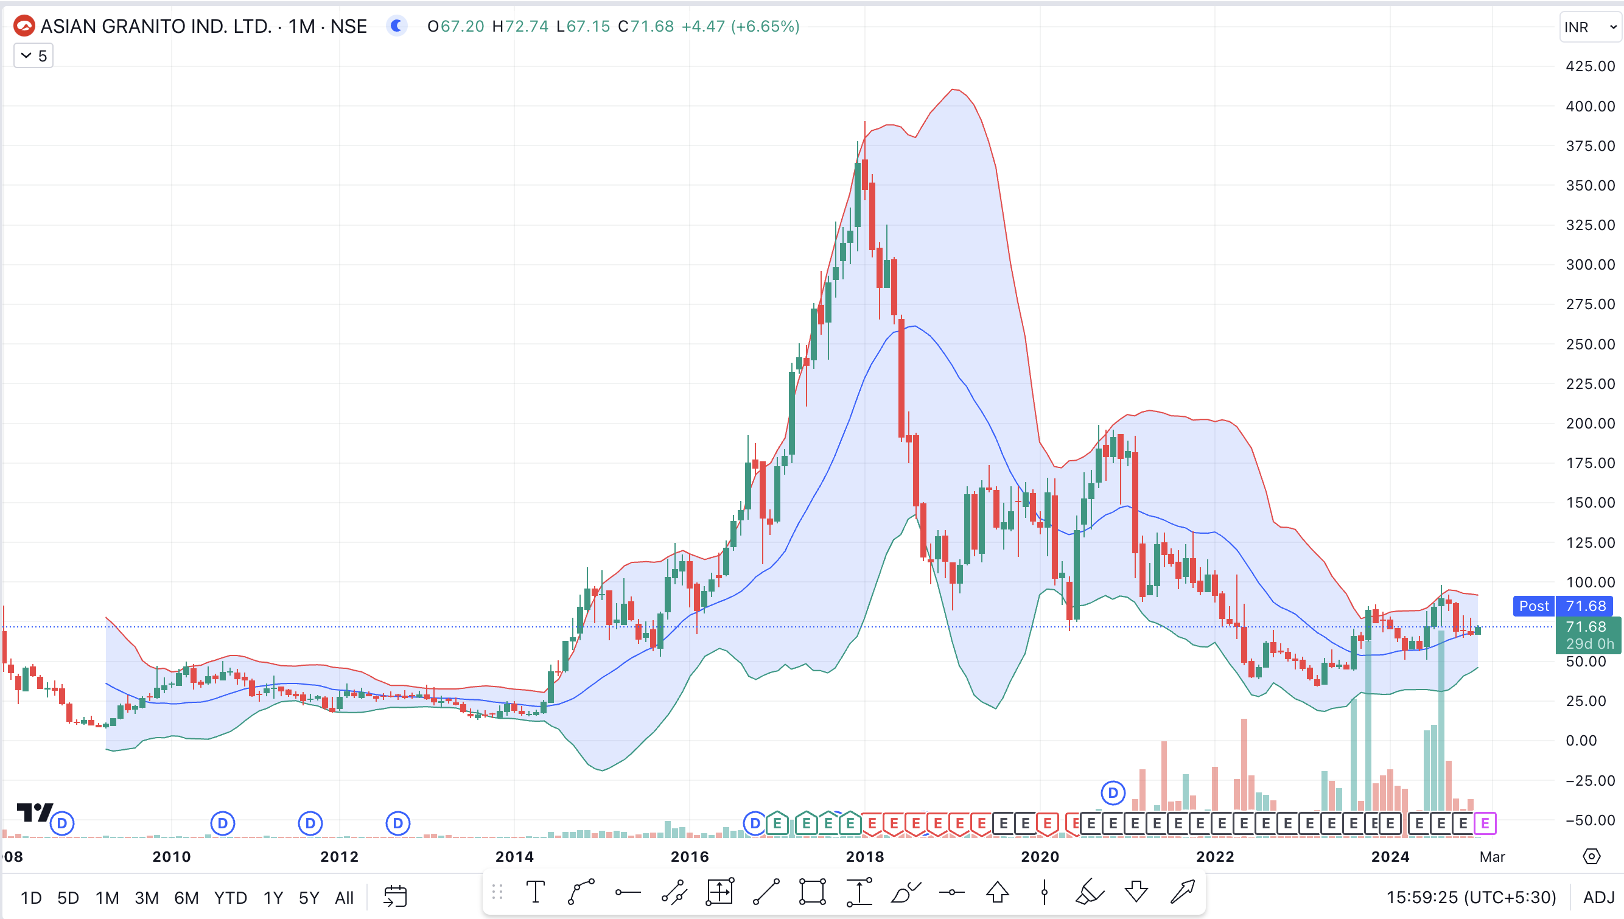This screenshot has width=1624, height=919.
Task: Select the Curve drawing tool
Action: 581,892
